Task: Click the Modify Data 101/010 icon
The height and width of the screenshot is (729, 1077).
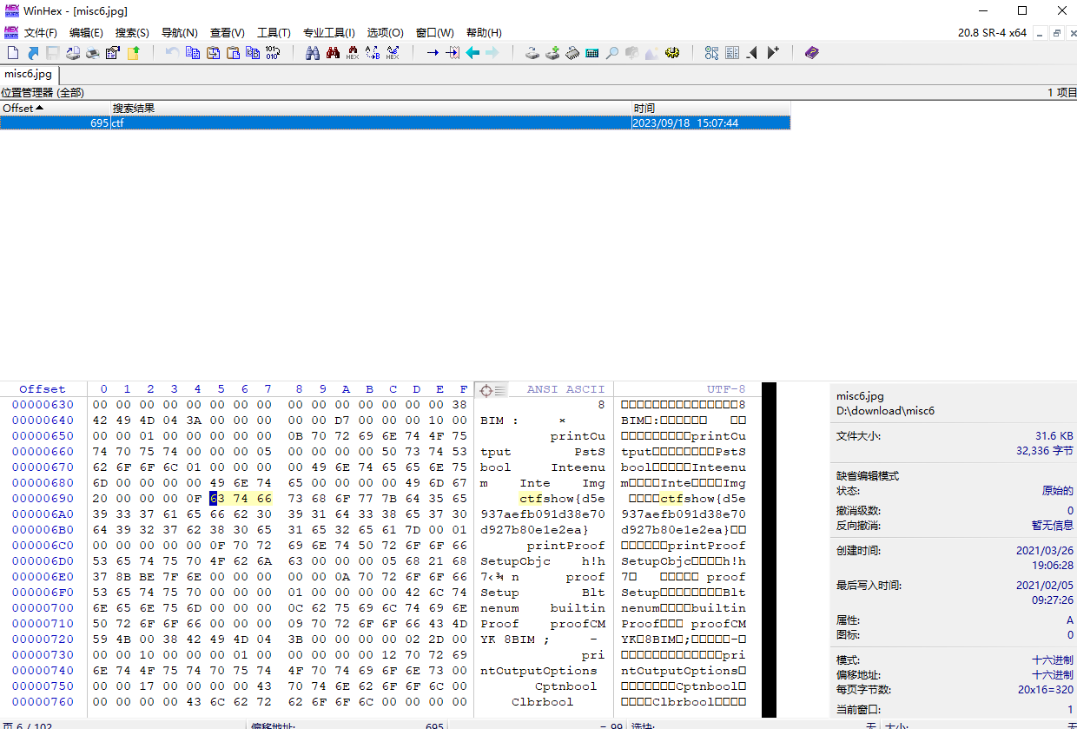Action: coord(273,53)
